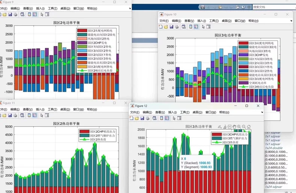Save Figure 12 with the floppy disk icon
Image resolution: width=296 pixels, height=193 pixels.
[142, 118]
